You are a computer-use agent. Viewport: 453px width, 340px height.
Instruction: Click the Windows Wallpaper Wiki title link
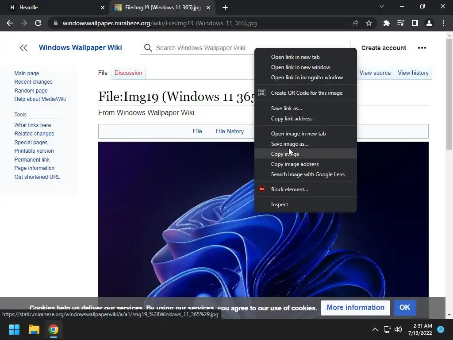tap(81, 47)
